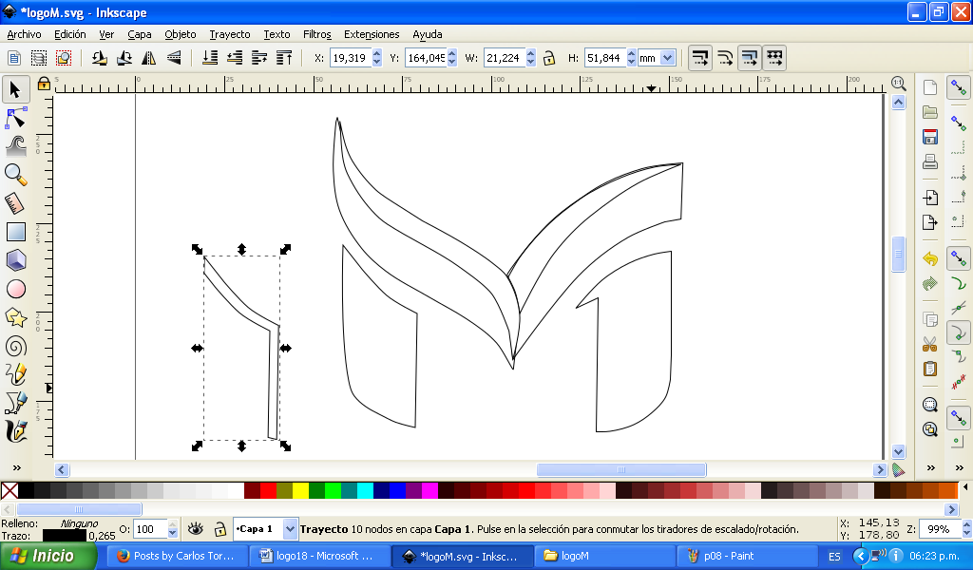Choose the Zoom magnifier tool
Viewport: 973px width, 570px height.
pyautogui.click(x=15, y=174)
